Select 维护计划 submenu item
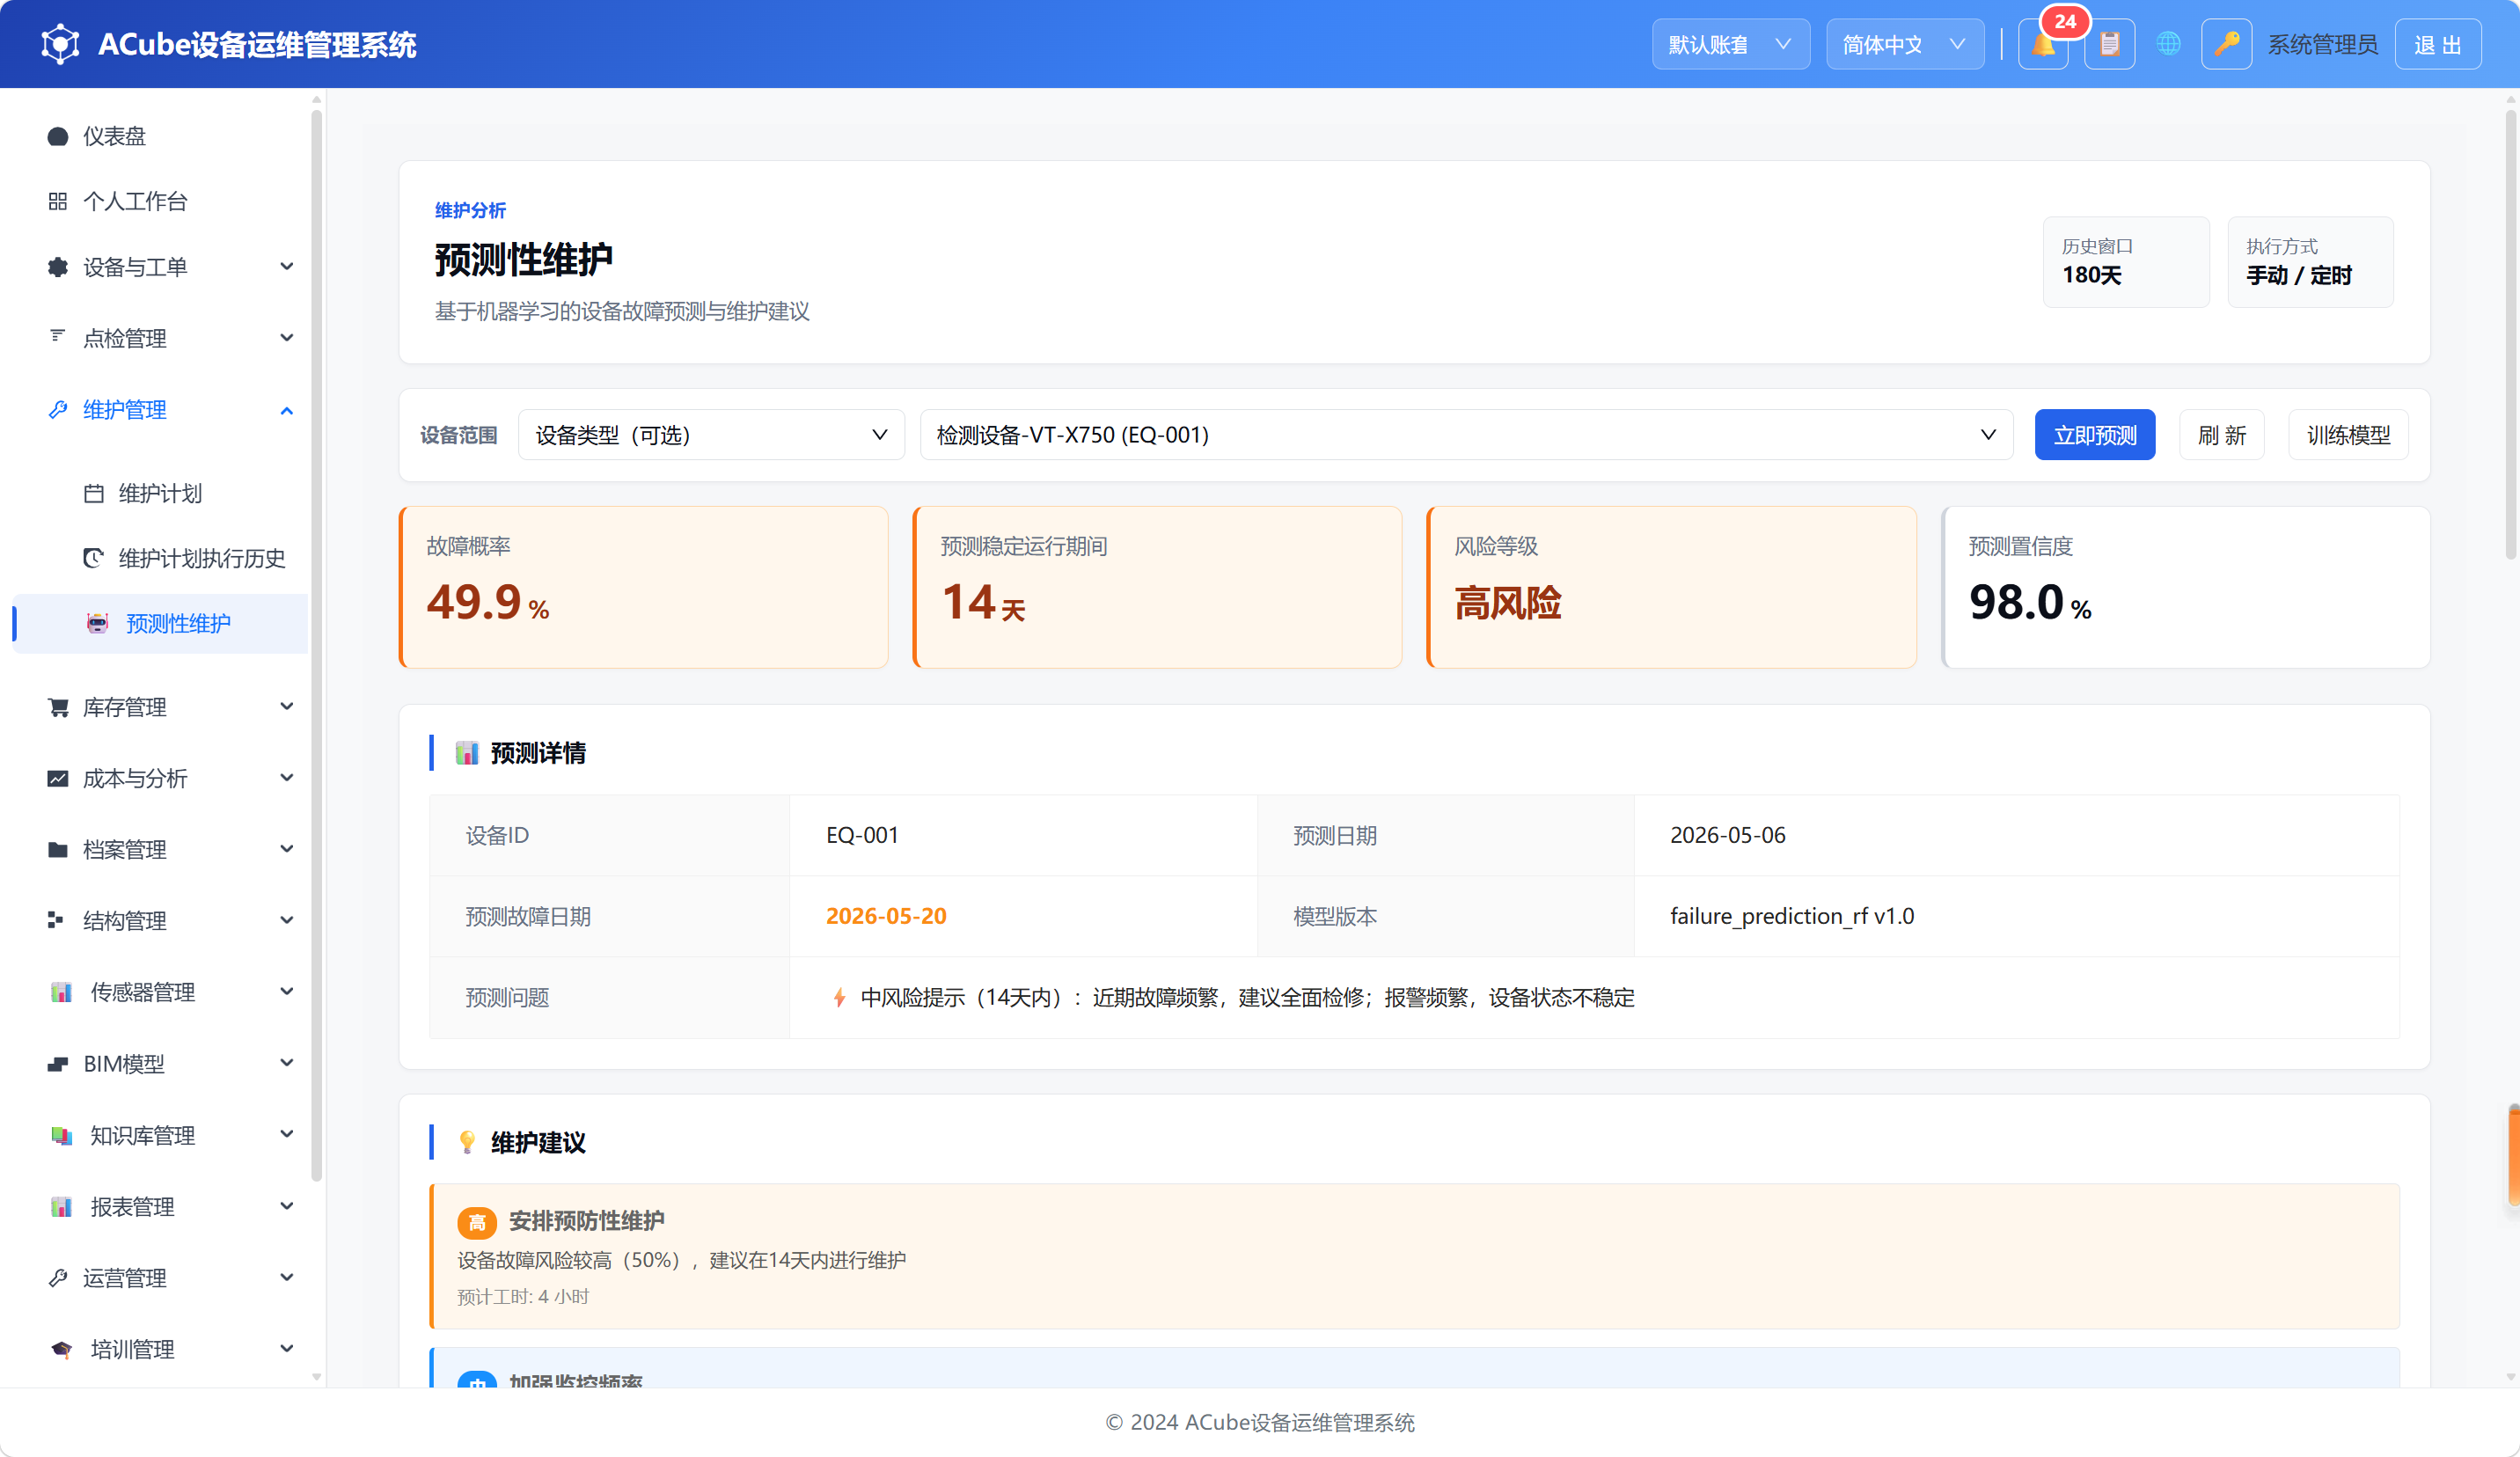Image resolution: width=2520 pixels, height=1457 pixels. 160,493
